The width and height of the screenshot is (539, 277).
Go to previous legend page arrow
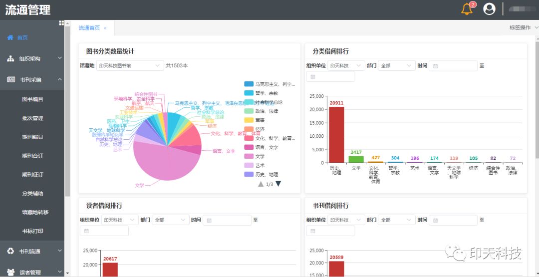point(261,184)
